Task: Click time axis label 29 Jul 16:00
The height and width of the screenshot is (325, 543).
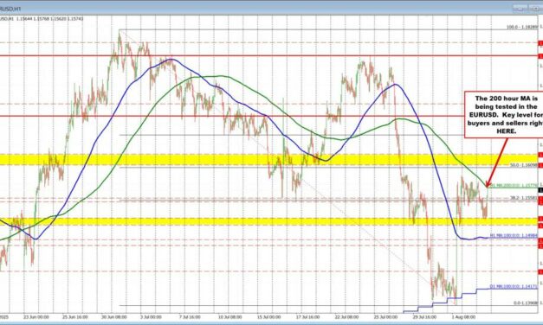Action: click(425, 316)
